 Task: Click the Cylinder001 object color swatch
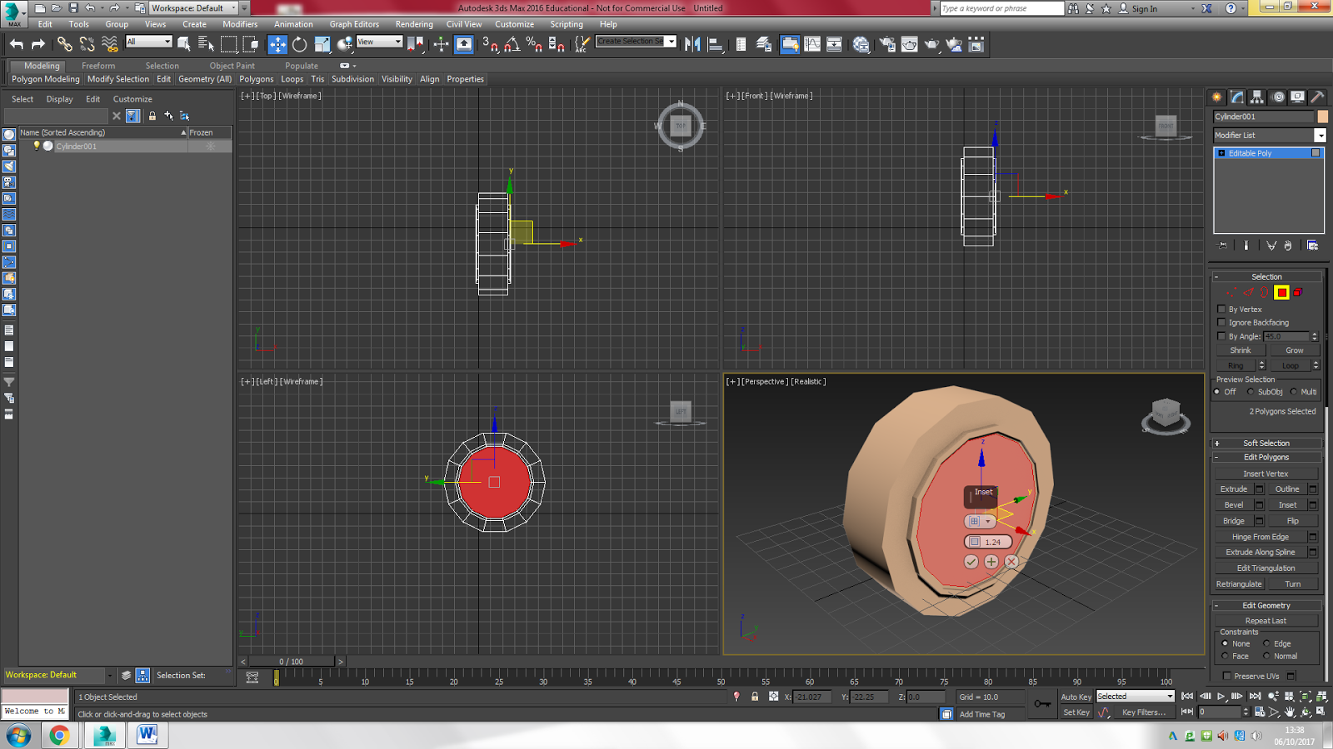click(x=1322, y=117)
